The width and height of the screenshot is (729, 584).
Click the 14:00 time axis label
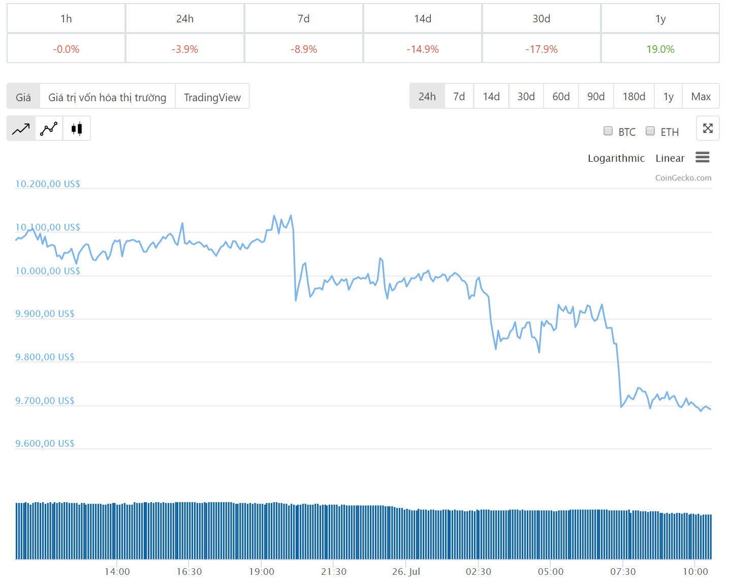pos(117,571)
